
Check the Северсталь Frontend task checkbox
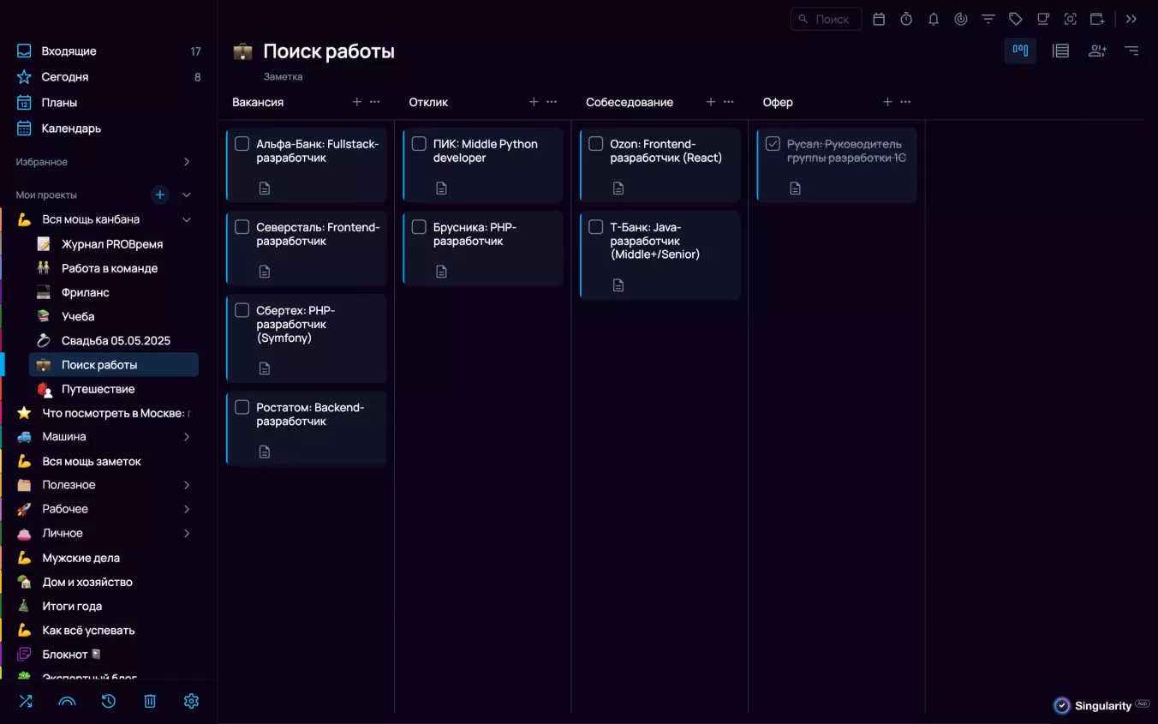point(242,227)
